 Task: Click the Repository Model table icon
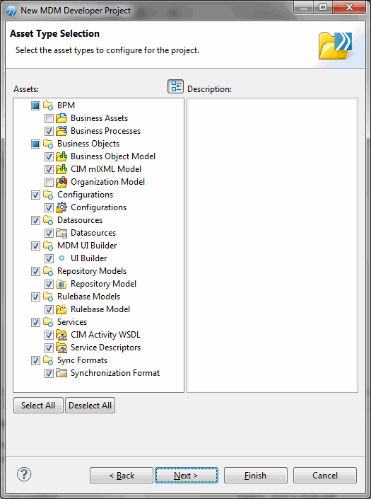[61, 284]
